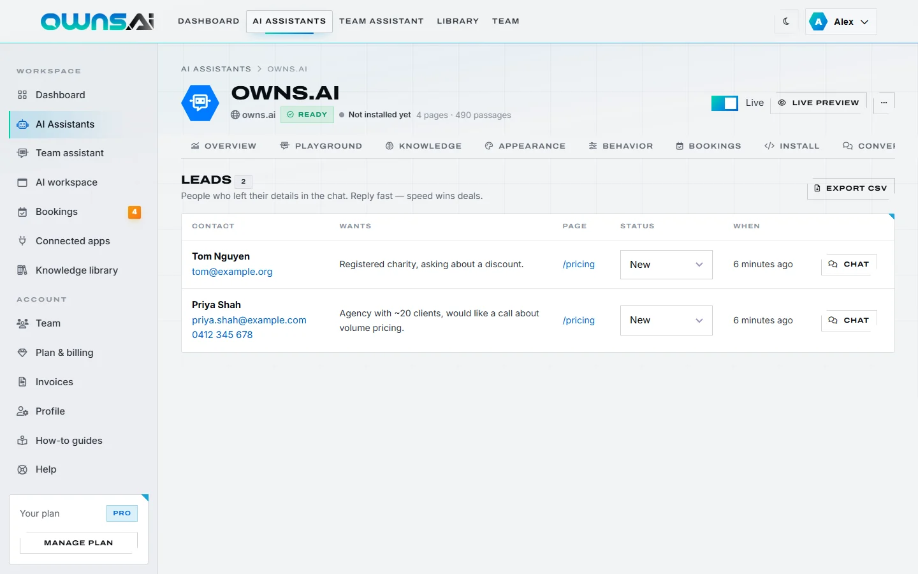Screen dimensions: 918x574
Task: Go to Library in top navigation
Action: pyautogui.click(x=458, y=21)
